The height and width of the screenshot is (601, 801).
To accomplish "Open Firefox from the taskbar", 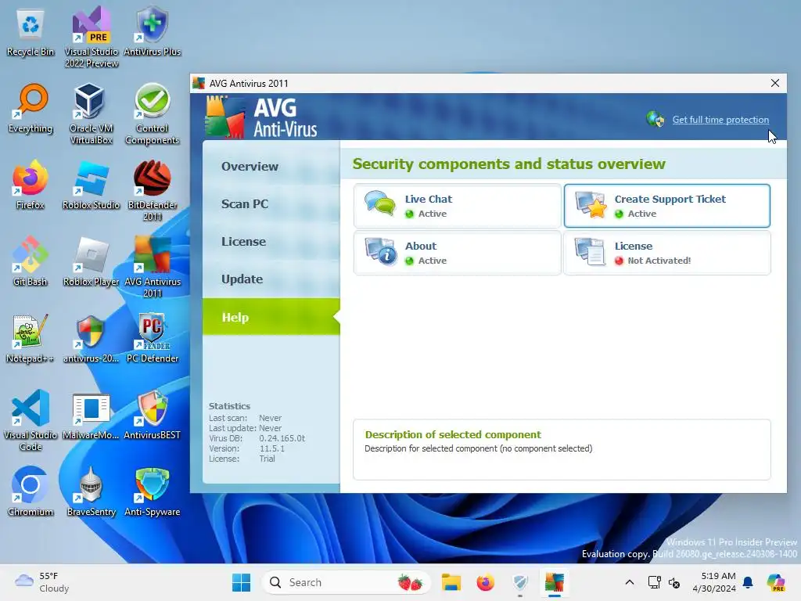I will pyautogui.click(x=485, y=582).
